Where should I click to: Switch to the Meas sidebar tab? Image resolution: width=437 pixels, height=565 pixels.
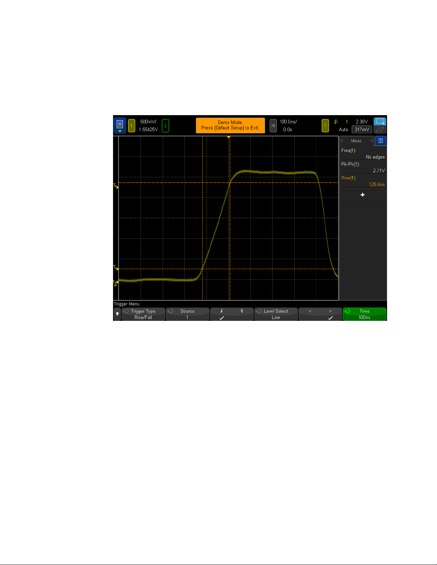[x=356, y=141]
